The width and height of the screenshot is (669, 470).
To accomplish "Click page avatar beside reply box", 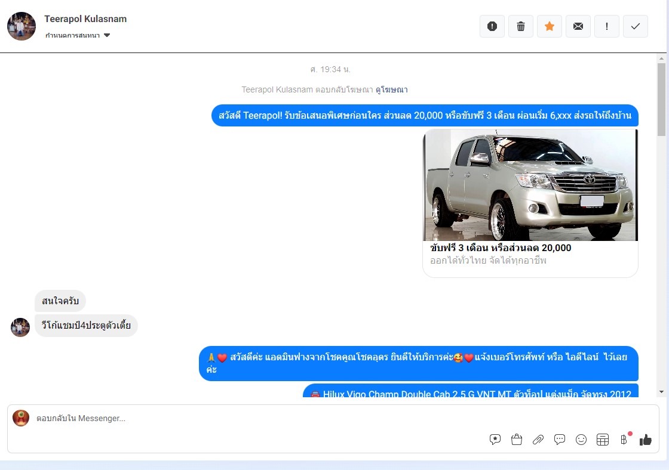I will point(21,418).
